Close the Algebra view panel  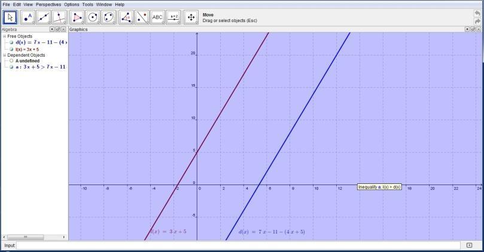click(x=63, y=29)
